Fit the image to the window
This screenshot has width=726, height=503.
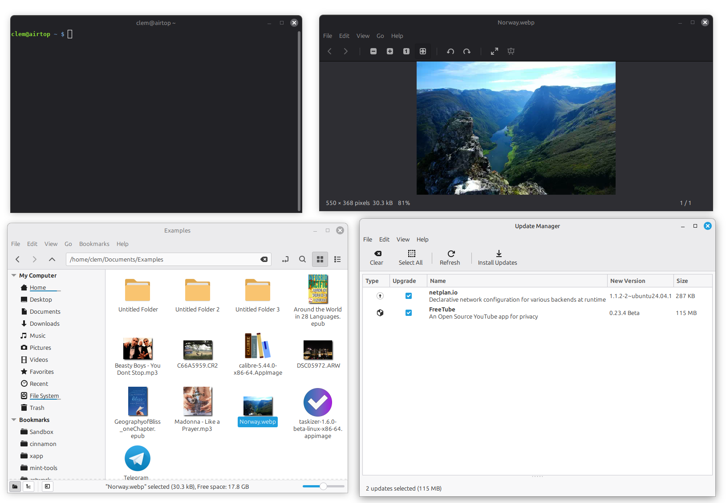[x=423, y=51]
